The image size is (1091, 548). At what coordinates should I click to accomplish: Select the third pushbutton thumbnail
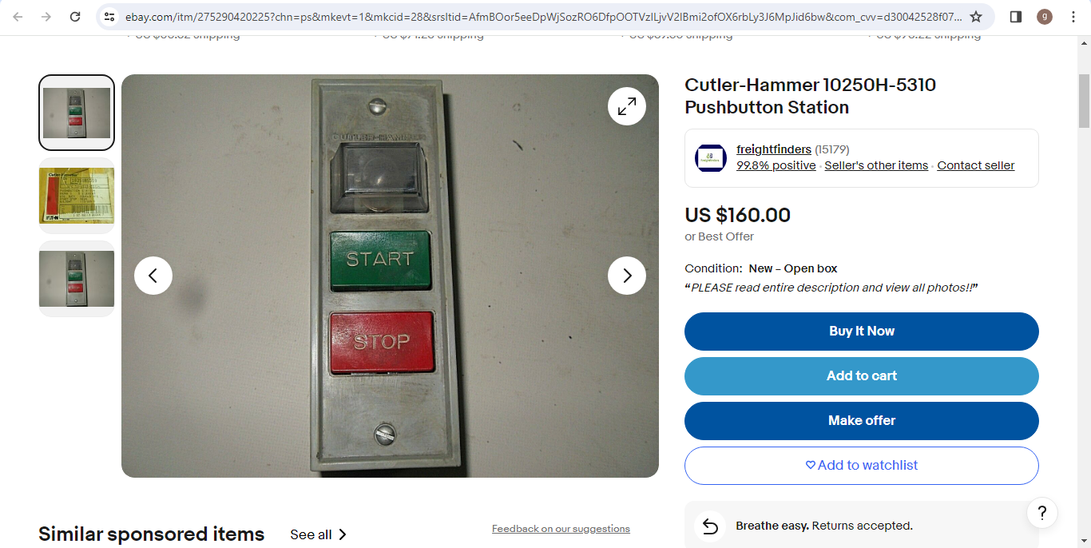[x=77, y=279]
